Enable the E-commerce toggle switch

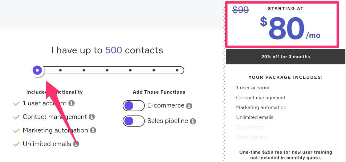coord(133,106)
